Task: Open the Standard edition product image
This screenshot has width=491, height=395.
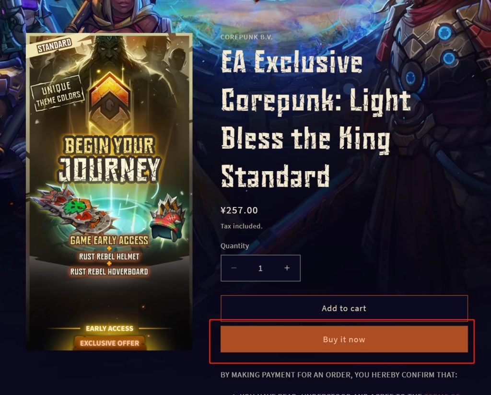Action: pyautogui.click(x=109, y=192)
